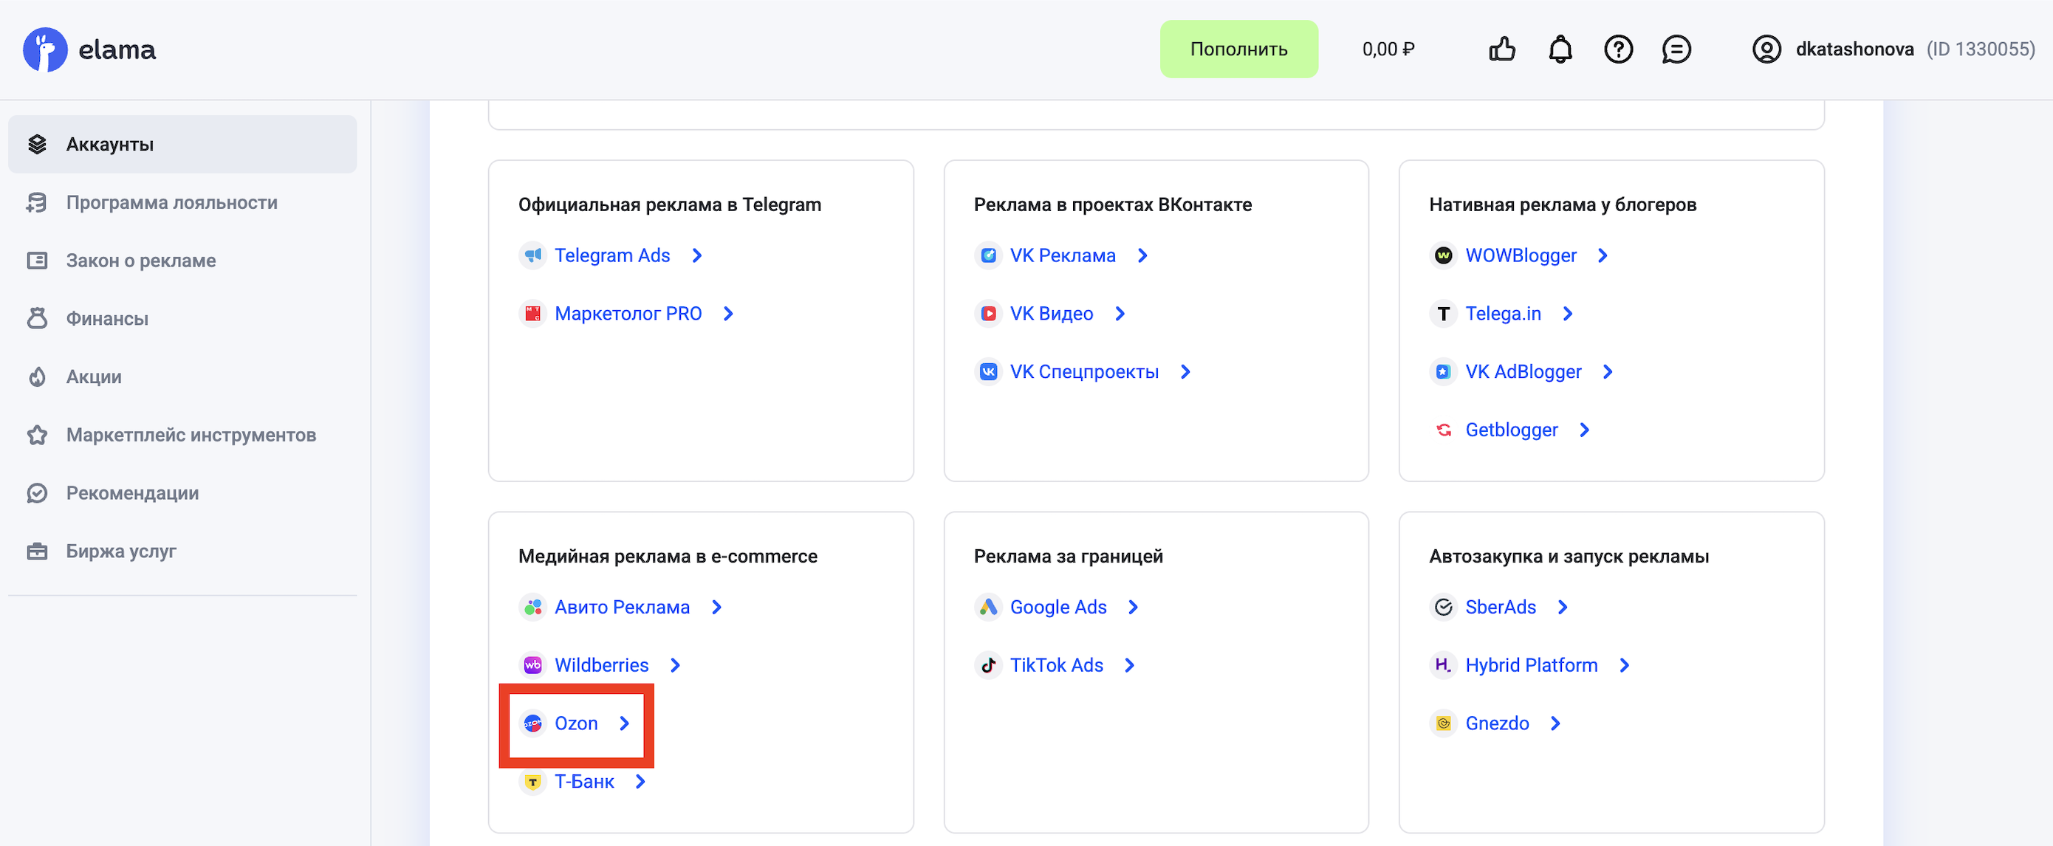This screenshot has width=2053, height=846.
Task: Expand the chevron next to Getblogger
Action: coord(1586,430)
